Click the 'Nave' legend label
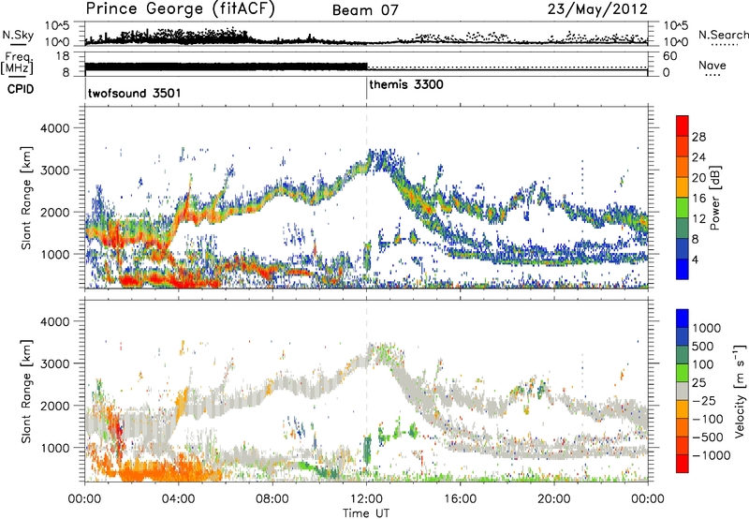Screen dimensions: 749x519 712,65
